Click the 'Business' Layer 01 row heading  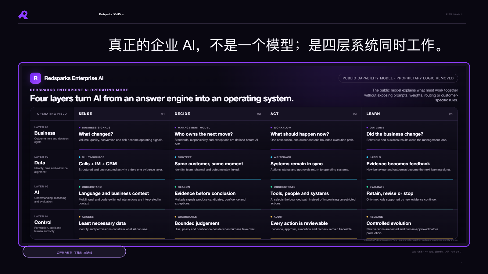tap(45, 133)
